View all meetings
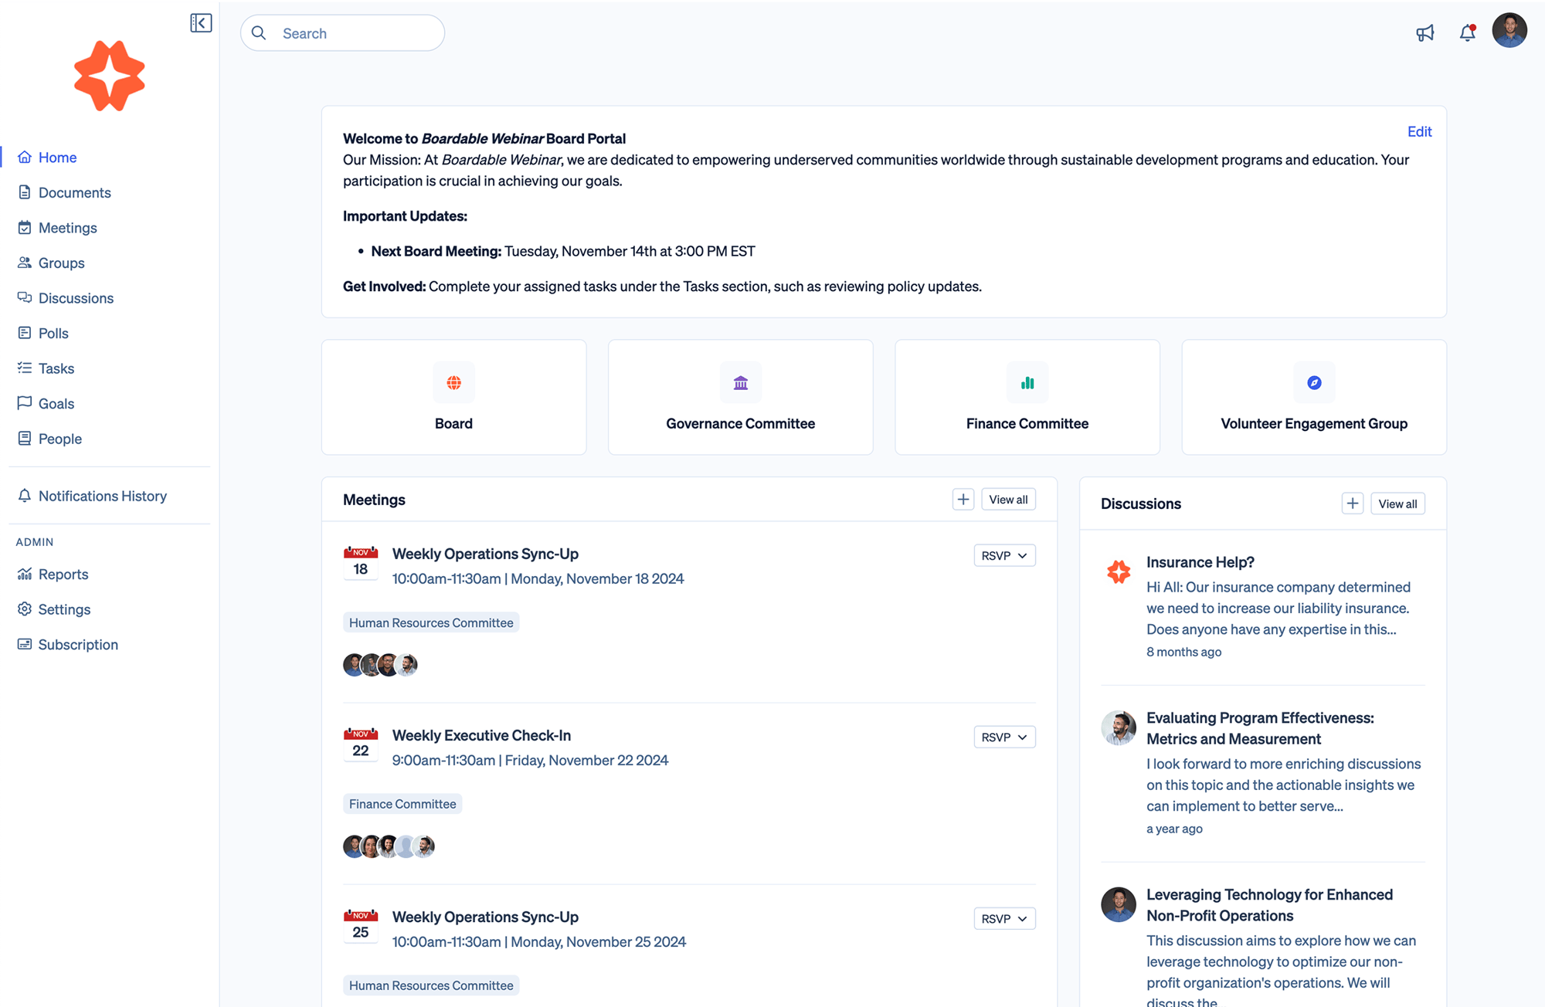 [1007, 499]
